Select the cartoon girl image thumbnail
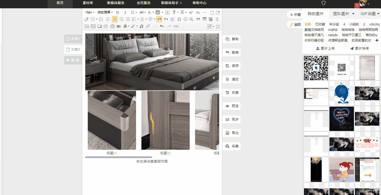Image resolution: width=381 pixels, height=195 pixels. point(342,170)
